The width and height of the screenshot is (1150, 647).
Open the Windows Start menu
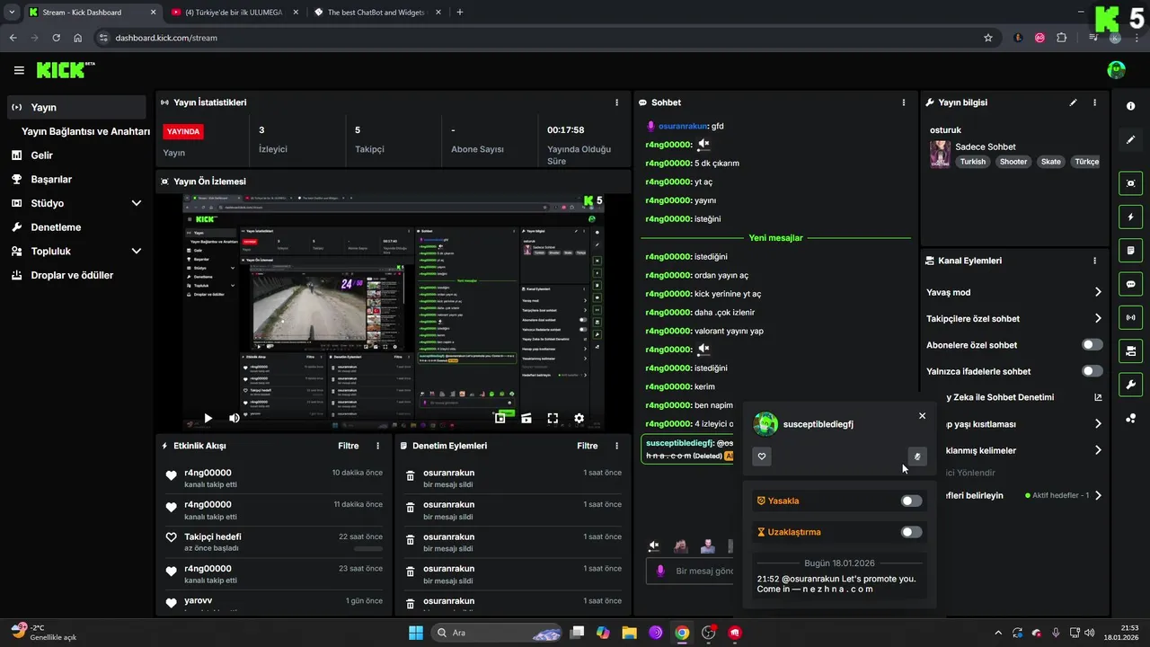pyautogui.click(x=416, y=633)
